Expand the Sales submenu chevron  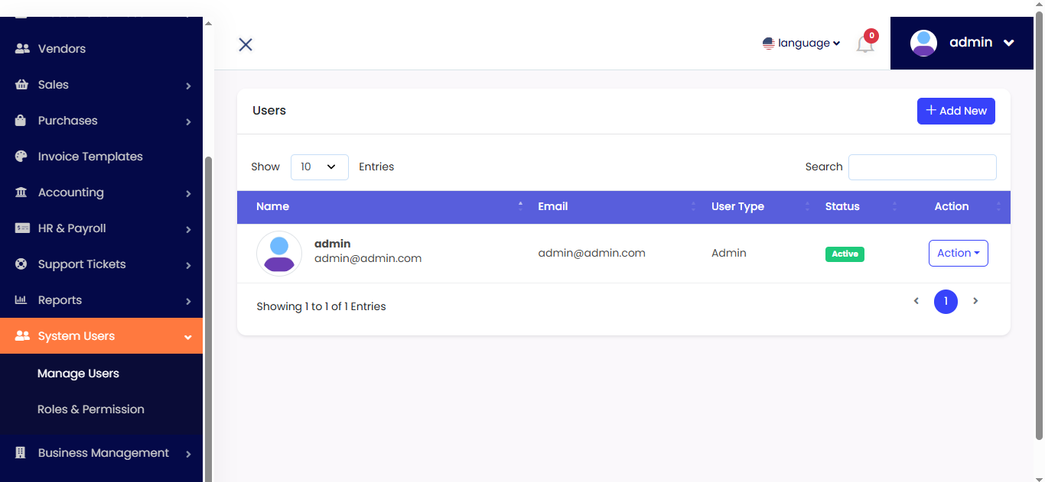coord(188,86)
